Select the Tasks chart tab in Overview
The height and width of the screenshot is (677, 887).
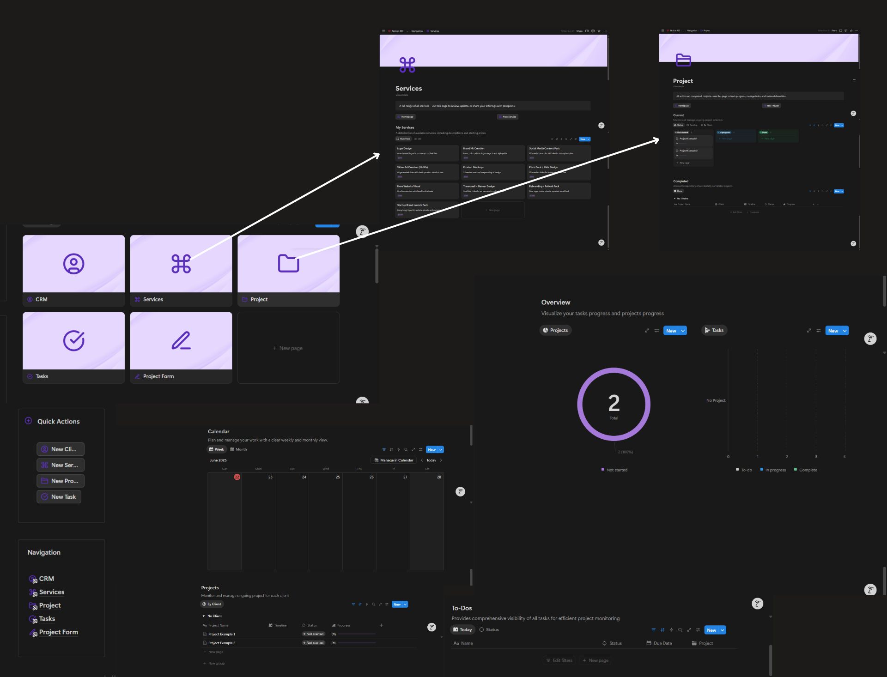coord(714,330)
